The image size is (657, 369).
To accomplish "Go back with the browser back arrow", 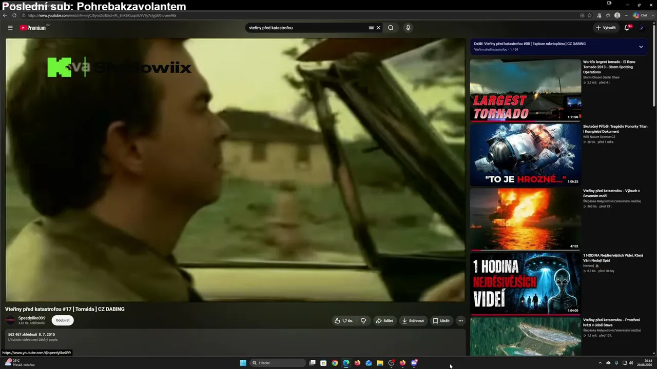I will (5, 15).
